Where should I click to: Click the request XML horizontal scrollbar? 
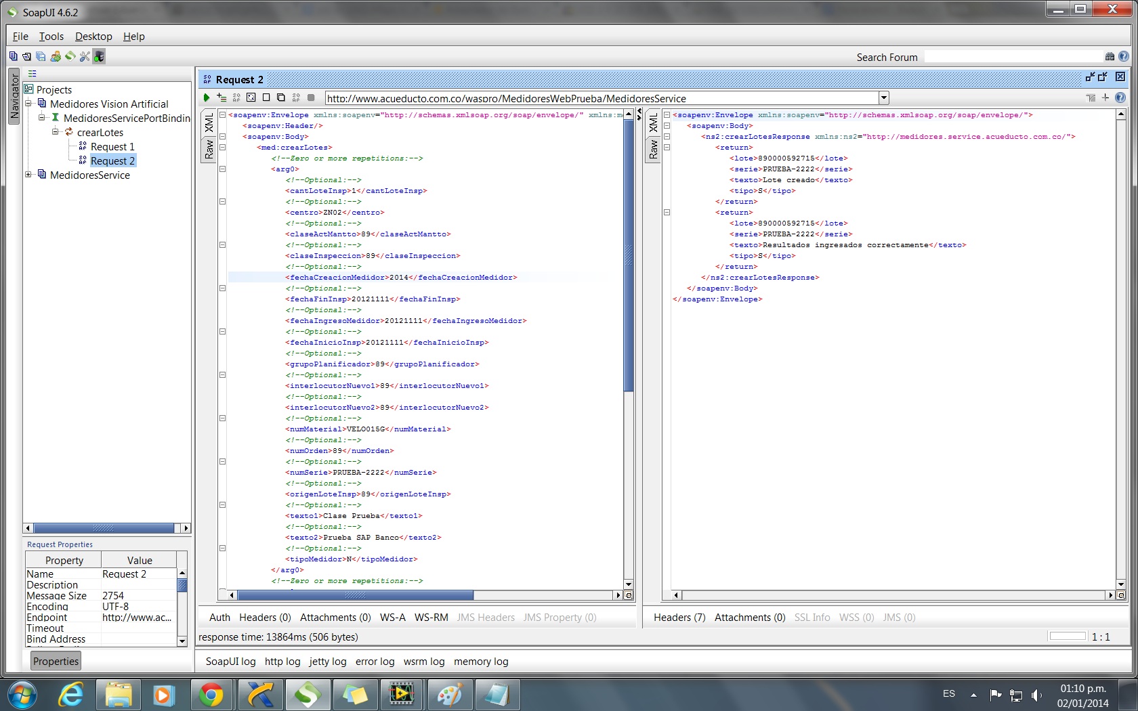(x=355, y=595)
